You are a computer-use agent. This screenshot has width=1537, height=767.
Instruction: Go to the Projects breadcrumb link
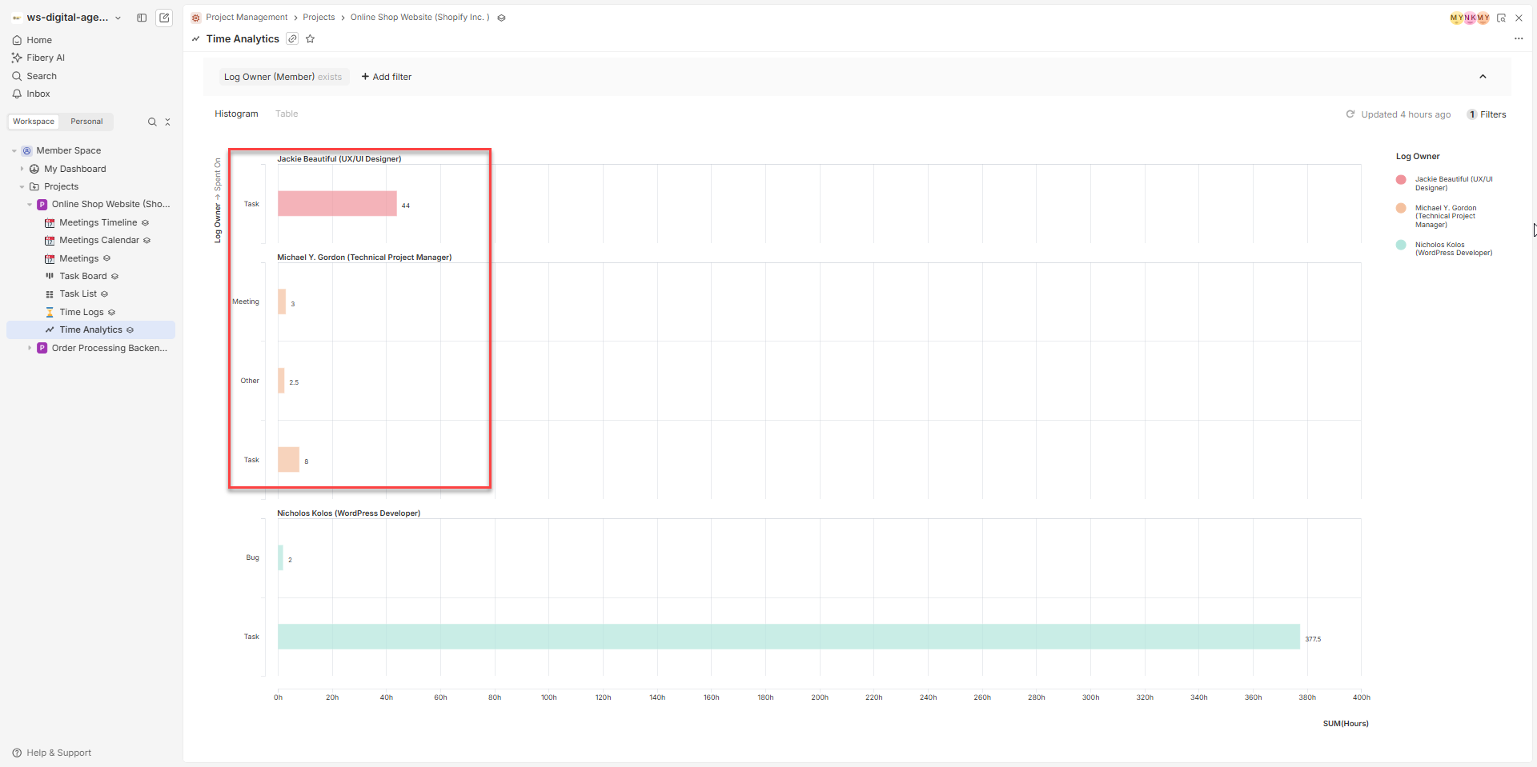[x=319, y=18]
